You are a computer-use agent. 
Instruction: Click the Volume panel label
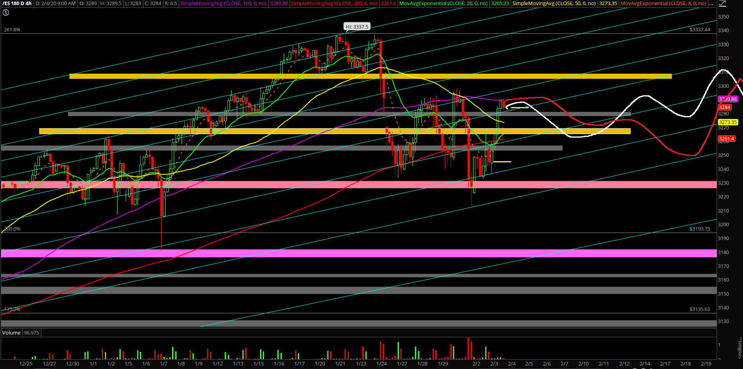(x=11, y=333)
